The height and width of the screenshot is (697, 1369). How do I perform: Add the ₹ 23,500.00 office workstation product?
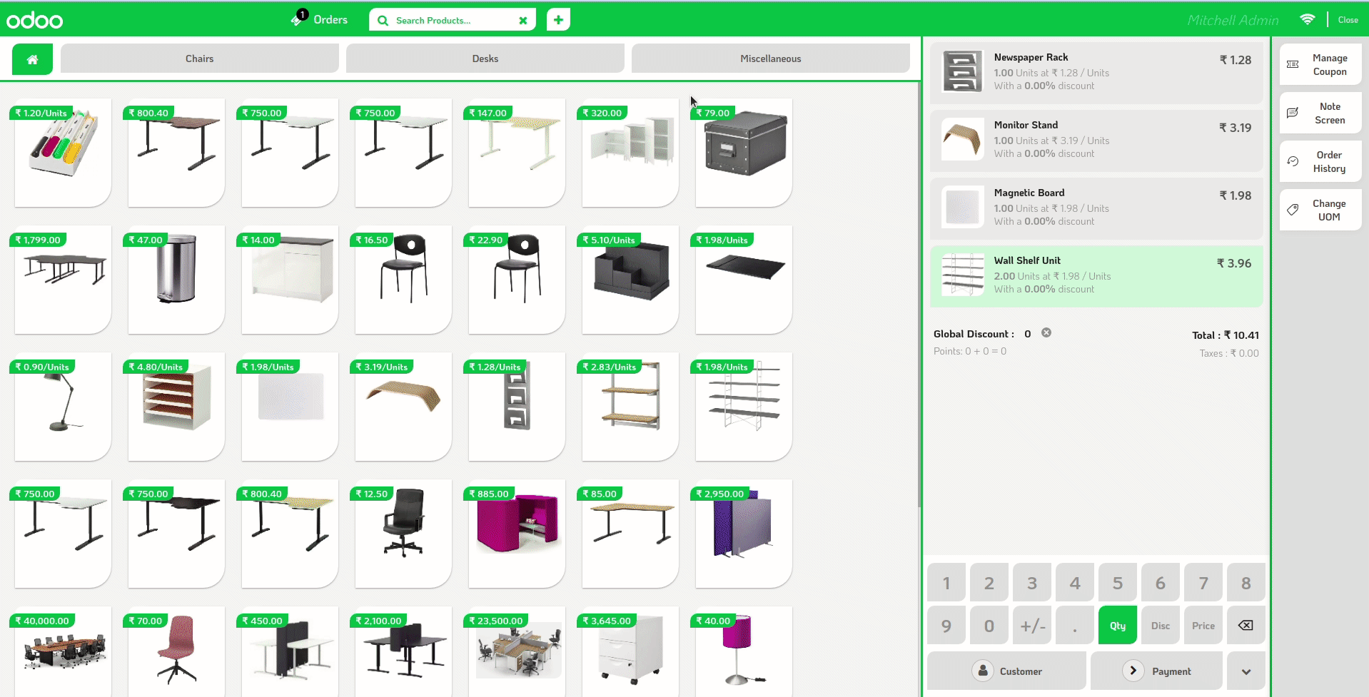517,652
